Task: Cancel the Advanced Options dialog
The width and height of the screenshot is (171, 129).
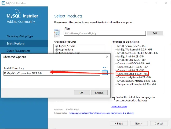Action: coord(99,92)
